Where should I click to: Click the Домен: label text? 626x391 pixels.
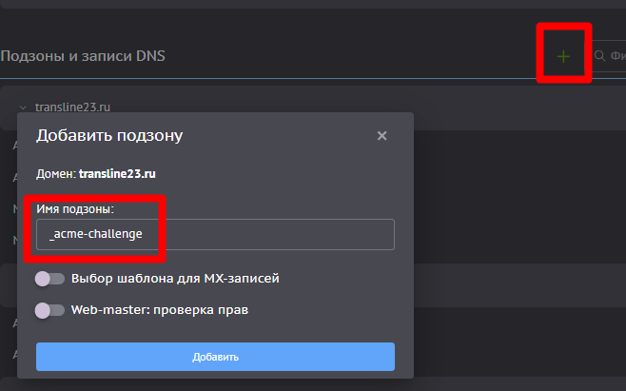(56, 174)
